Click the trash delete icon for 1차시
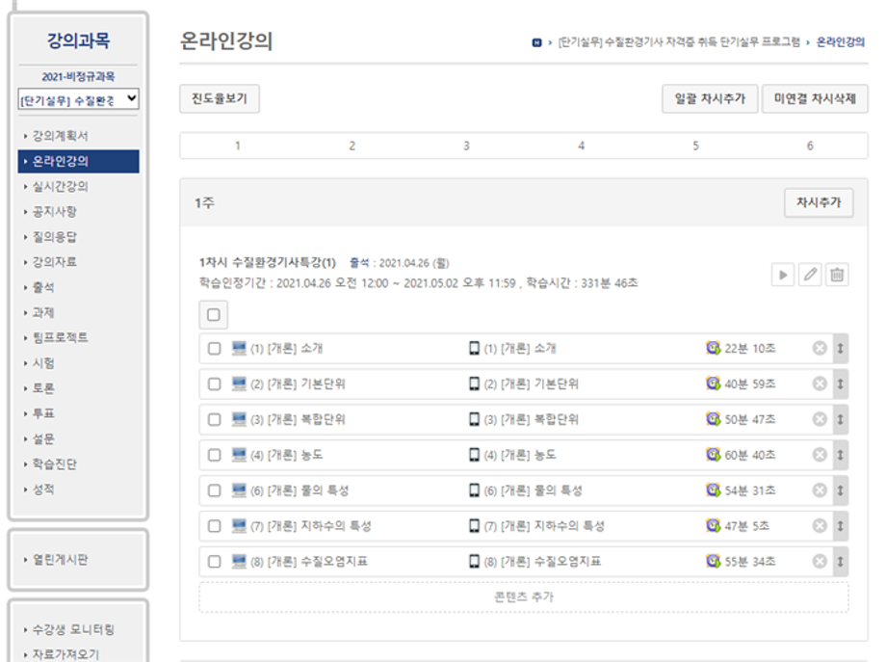This screenshot has width=886, height=662. [x=837, y=275]
